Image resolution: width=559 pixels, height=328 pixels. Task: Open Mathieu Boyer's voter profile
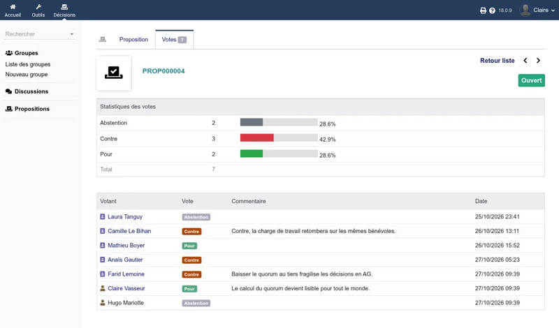(x=126, y=246)
